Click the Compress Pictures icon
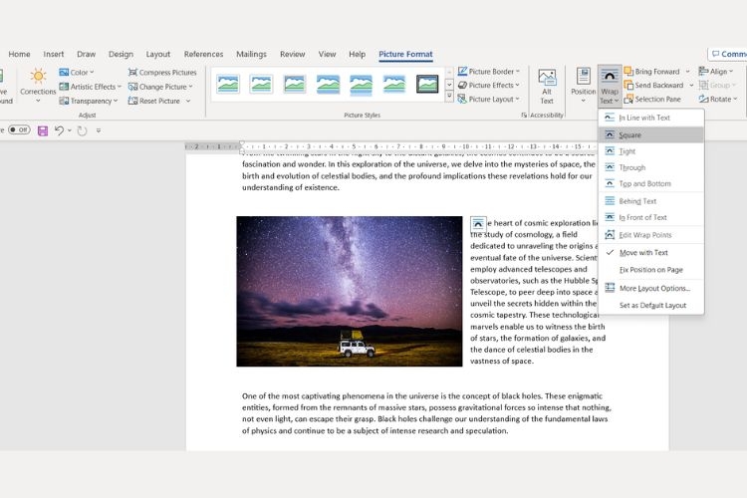The image size is (747, 498). [x=132, y=73]
